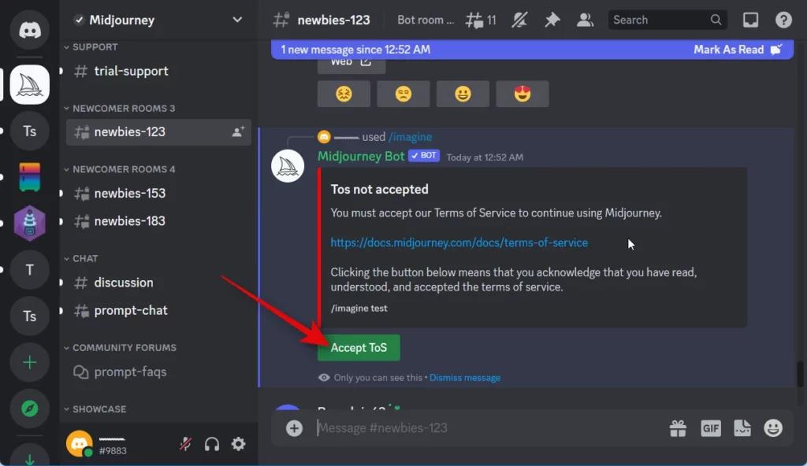Screen dimensions: 807x466
Task: Click the Web external link button
Action: (351, 63)
